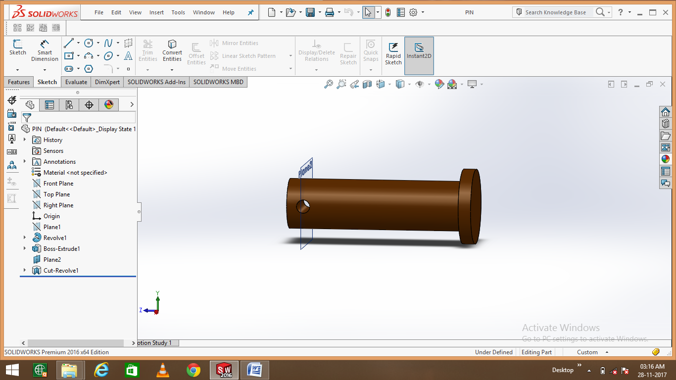This screenshot has height=380, width=676.
Task: Activate the Section View icon
Action: [368, 84]
